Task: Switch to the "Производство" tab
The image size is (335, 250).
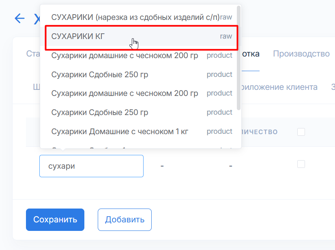Action: 301,54
